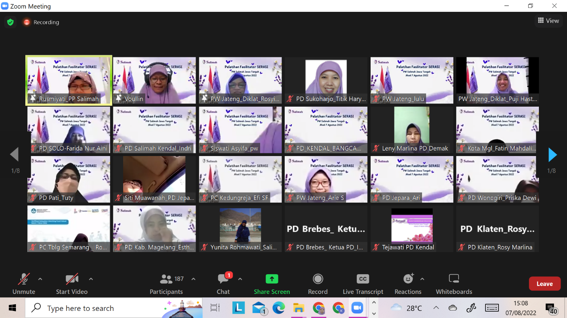Open the Mail app on the taskbar
The width and height of the screenshot is (567, 318).
point(259,308)
